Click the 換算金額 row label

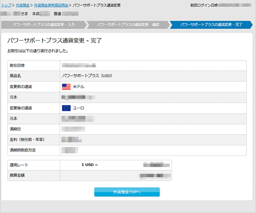(x=18, y=175)
